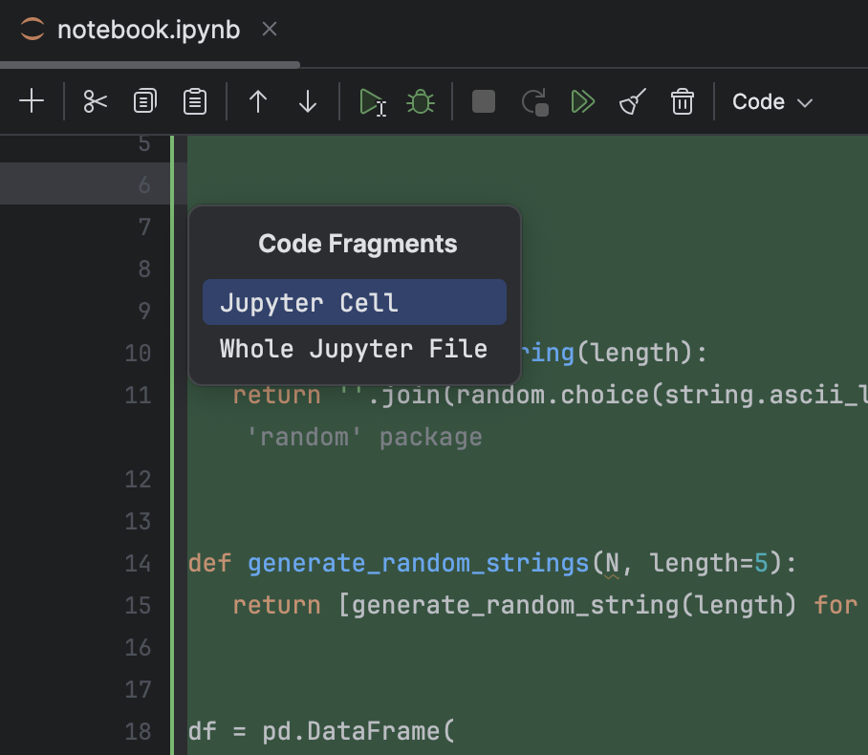Viewport: 868px width, 755px height.
Task: Restart the kernel with the circular arrow icon
Action: point(534,101)
